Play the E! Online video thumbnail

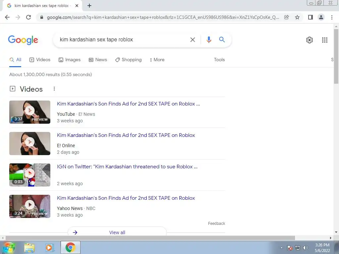click(30, 144)
